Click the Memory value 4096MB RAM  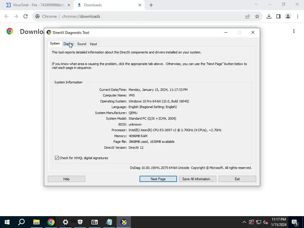(x=138, y=136)
